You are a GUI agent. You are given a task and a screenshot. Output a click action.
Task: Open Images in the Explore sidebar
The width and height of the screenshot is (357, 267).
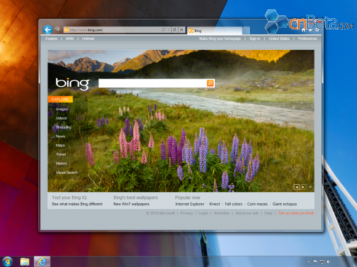click(x=62, y=109)
